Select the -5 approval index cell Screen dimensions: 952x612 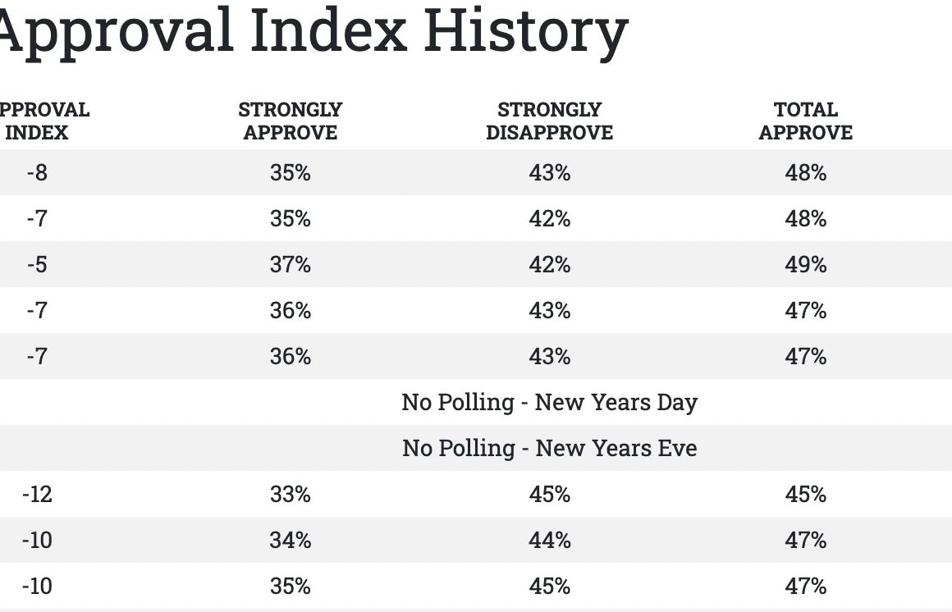pyautogui.click(x=37, y=265)
